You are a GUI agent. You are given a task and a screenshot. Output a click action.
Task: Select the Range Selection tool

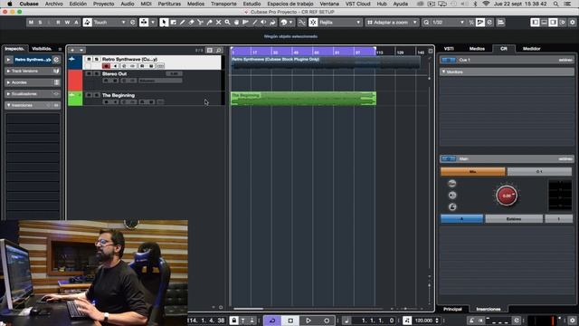[x=173, y=22]
